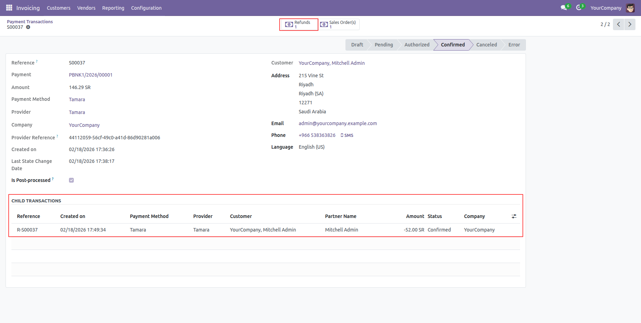Go to next record arrow
This screenshot has height=323, width=641.
[630, 24]
